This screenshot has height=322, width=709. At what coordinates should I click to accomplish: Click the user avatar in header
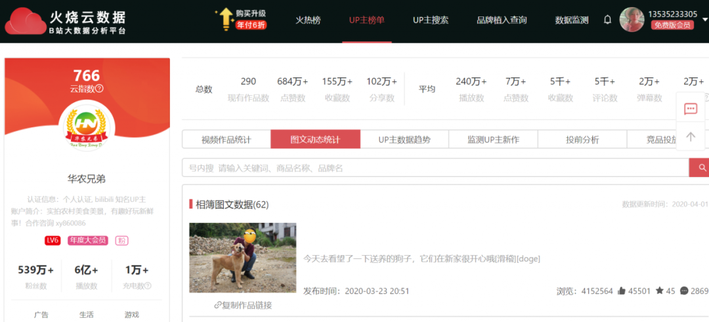(x=632, y=20)
